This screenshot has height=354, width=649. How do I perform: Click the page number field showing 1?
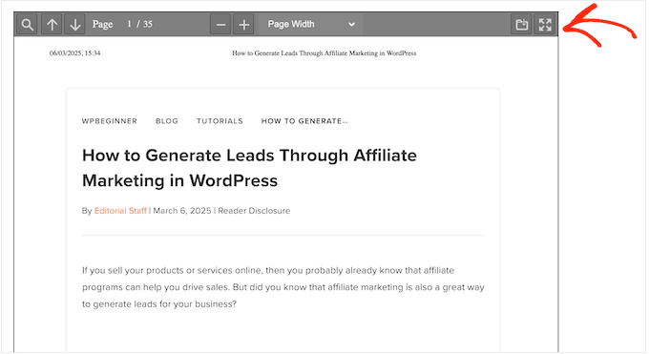pos(129,24)
